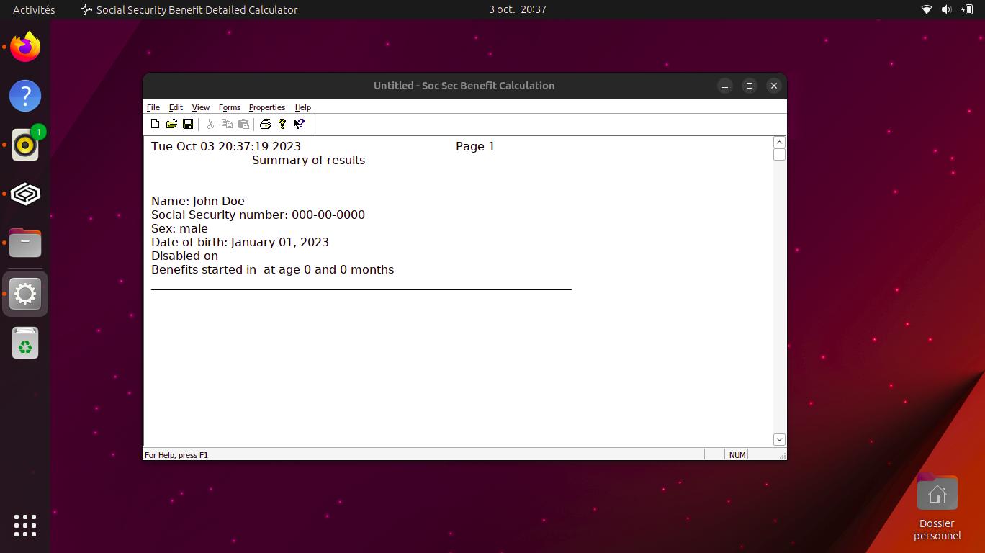
Task: Open the View menu
Action: [200, 107]
